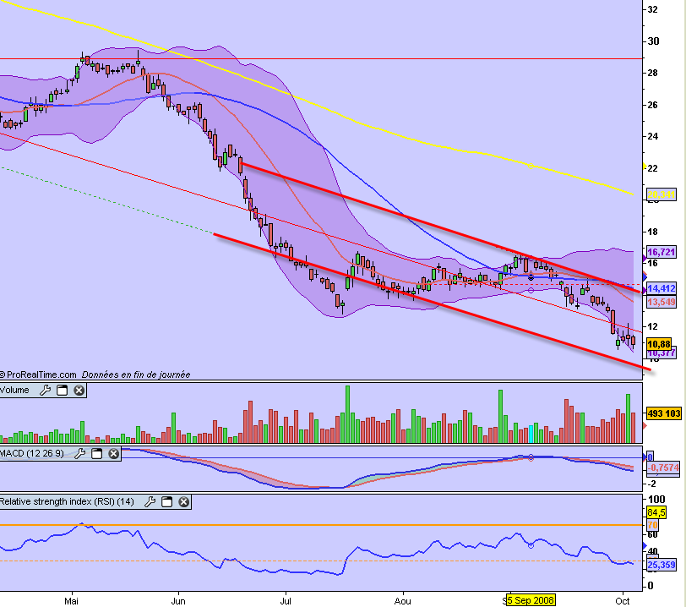
Task: Detach the MACD panel using its window icon
Action: [x=96, y=454]
